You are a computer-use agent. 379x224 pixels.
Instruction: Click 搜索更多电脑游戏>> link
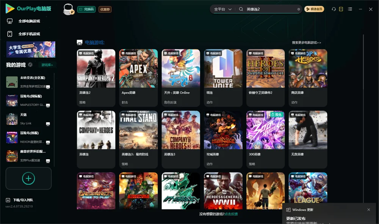coord(307,42)
